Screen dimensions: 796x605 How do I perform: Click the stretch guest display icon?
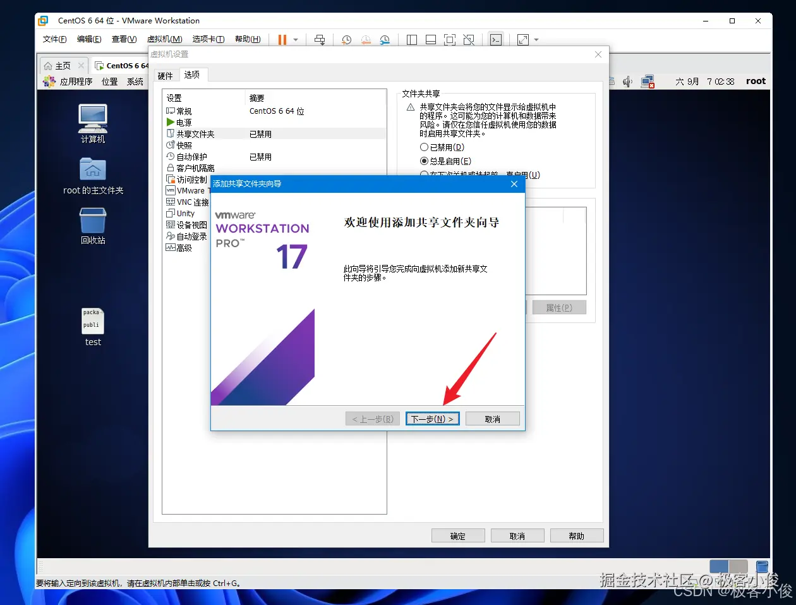tap(523, 40)
